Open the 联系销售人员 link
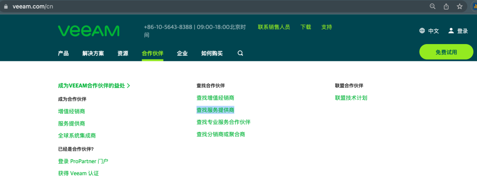The image size is (477, 183). point(274,27)
